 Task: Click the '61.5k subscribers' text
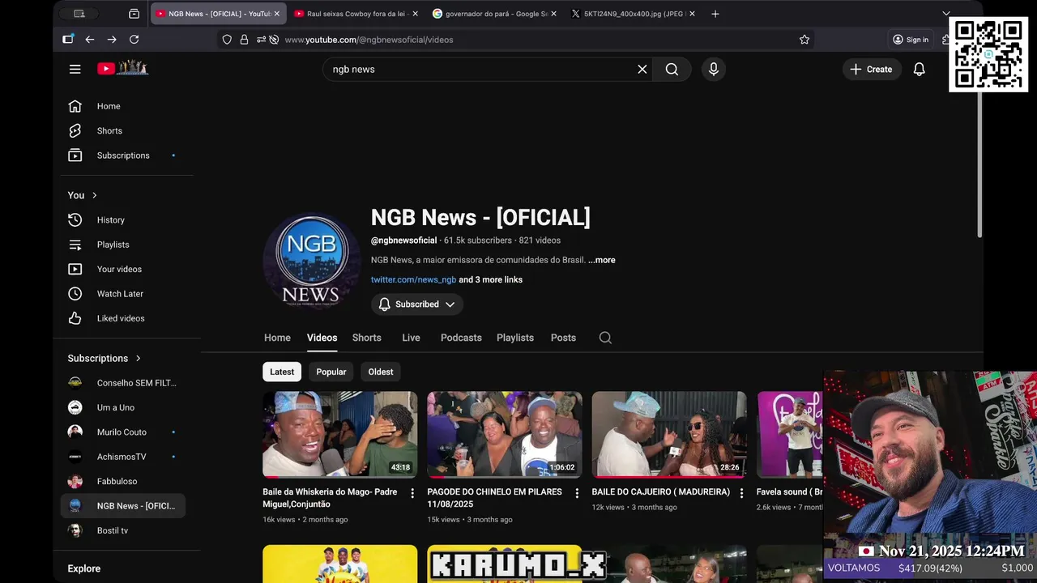478,240
